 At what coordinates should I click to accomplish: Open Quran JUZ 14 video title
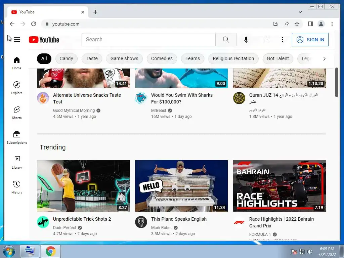point(284,98)
